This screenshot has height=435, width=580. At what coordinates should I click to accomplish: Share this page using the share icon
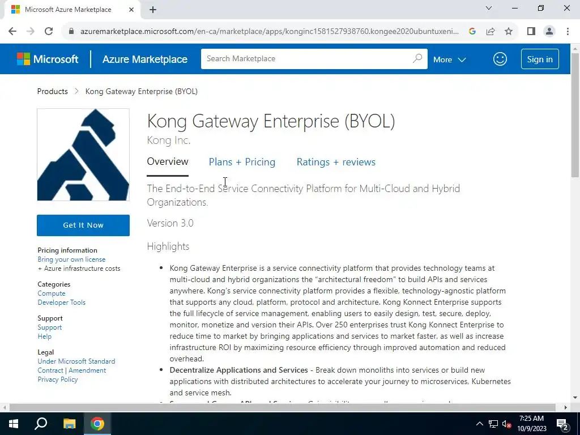click(x=491, y=32)
